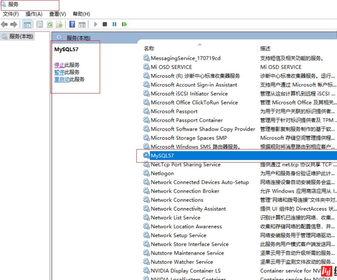The width and height of the screenshot is (337, 280).
Task: Pause the service using the pause icon
Action: [114, 24]
